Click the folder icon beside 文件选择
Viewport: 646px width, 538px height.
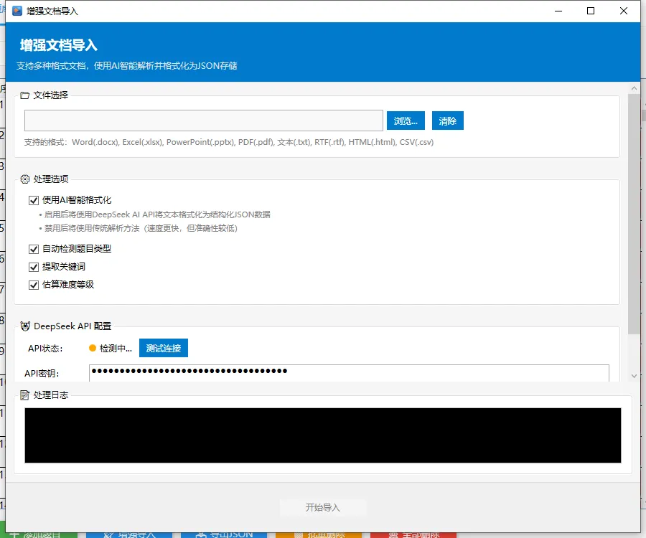pos(25,95)
